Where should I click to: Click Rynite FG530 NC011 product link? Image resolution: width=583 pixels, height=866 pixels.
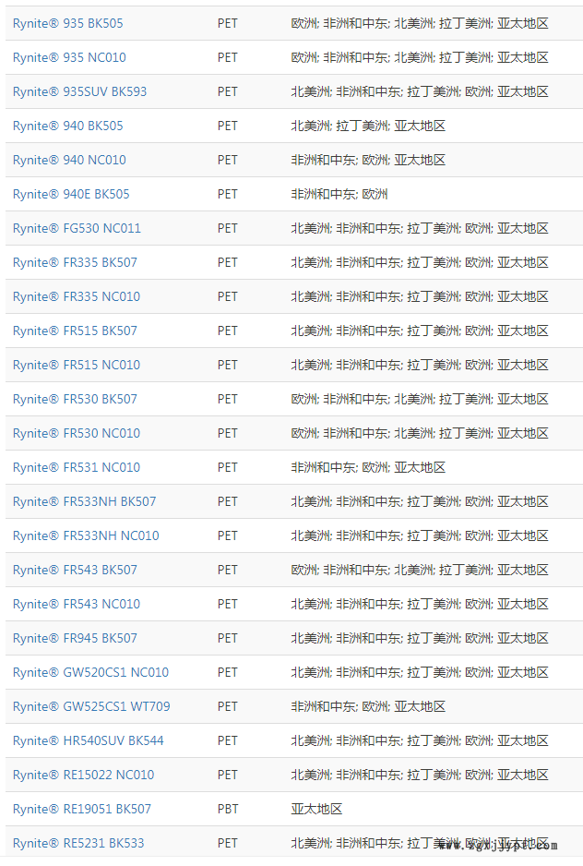click(x=77, y=228)
